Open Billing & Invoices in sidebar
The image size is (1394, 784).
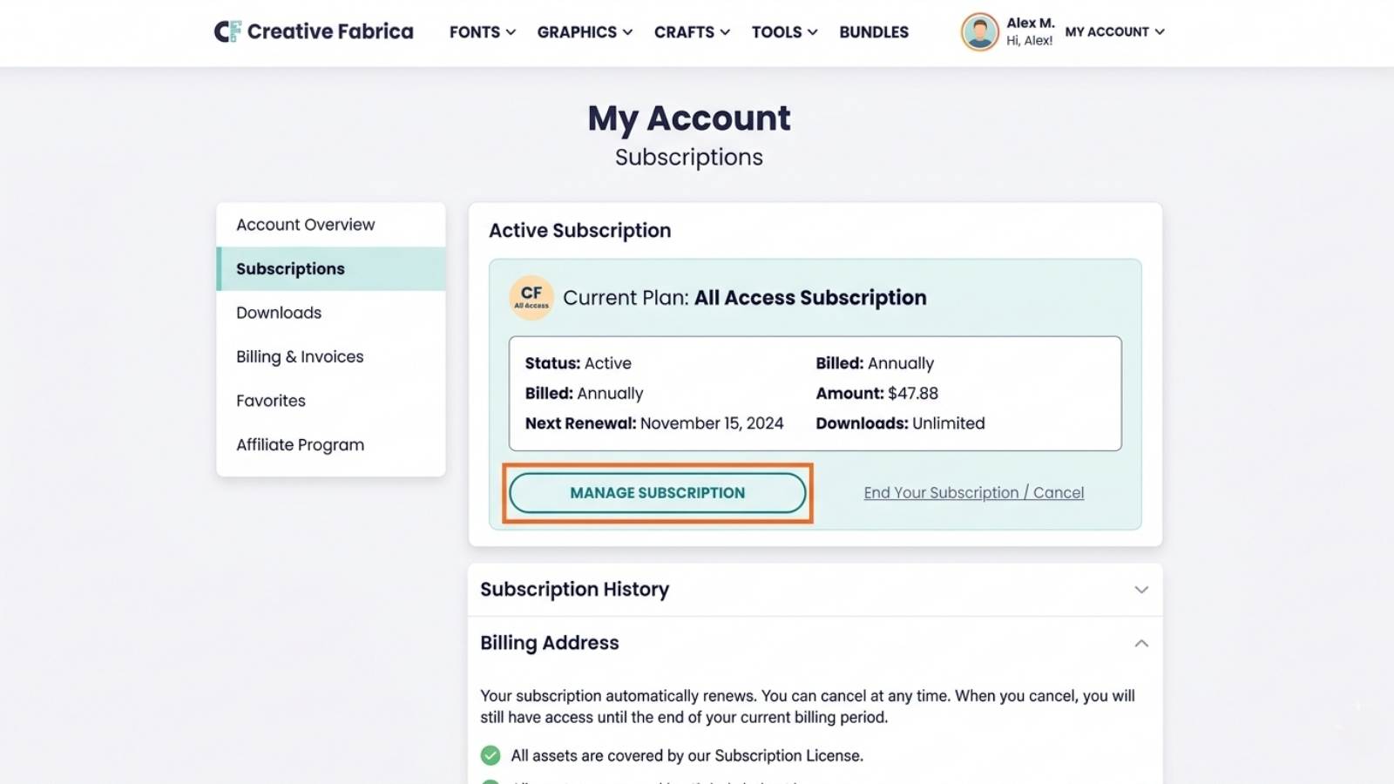pyautogui.click(x=331, y=356)
